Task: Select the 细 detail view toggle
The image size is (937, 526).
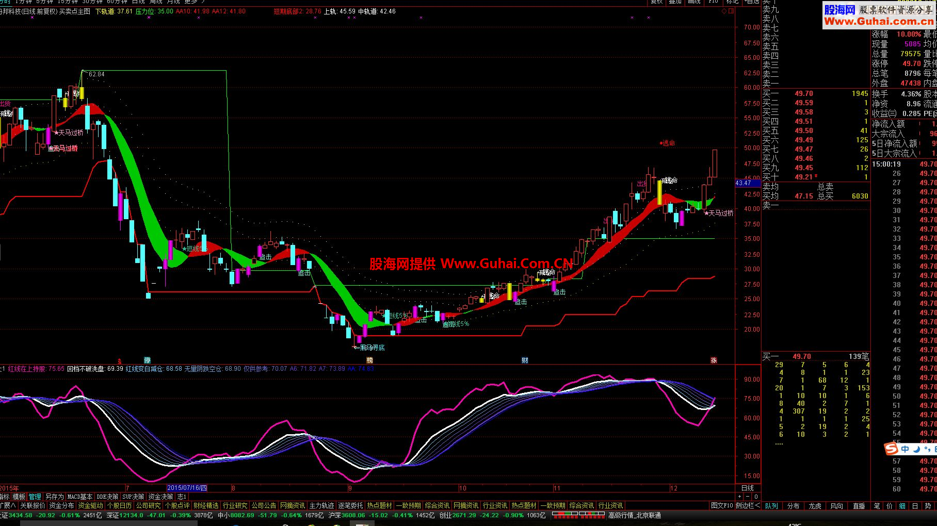Action: pyautogui.click(x=902, y=506)
